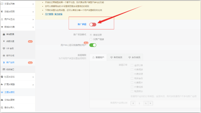The width and height of the screenshot is (201, 113).
Task: Expand the 用户&互动 chevron
Action: pyautogui.click(x=33, y=19)
